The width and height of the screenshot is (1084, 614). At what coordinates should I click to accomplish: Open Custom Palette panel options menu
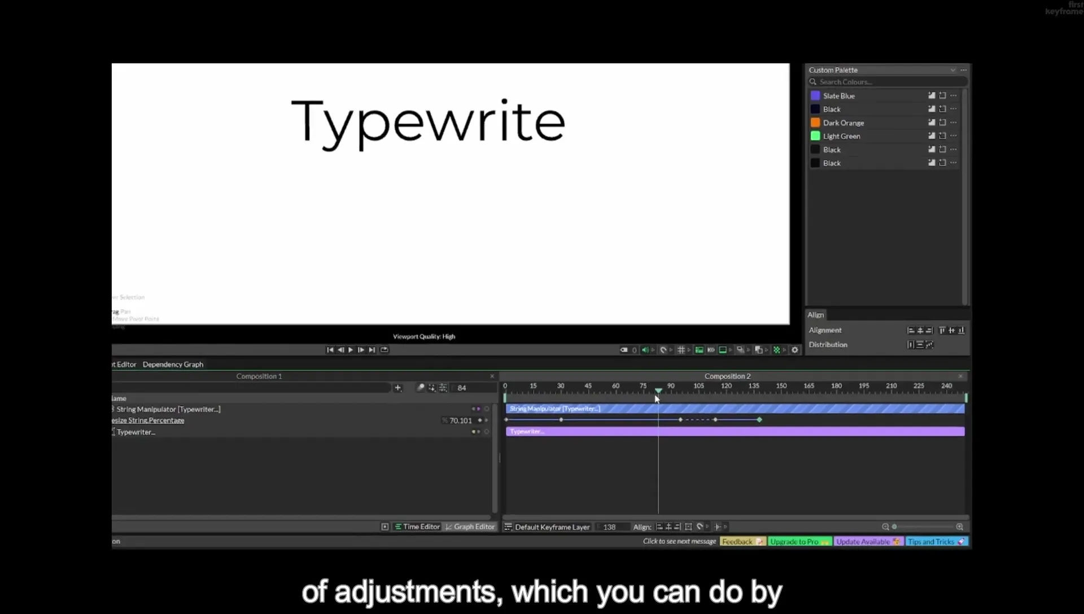point(964,70)
